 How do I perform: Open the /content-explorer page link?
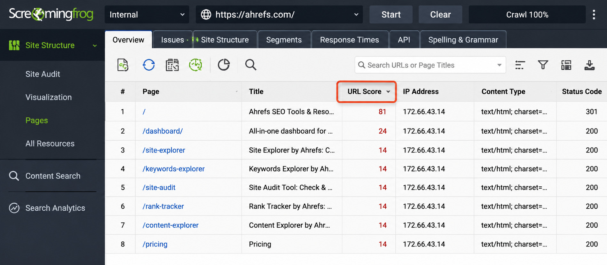tap(170, 225)
